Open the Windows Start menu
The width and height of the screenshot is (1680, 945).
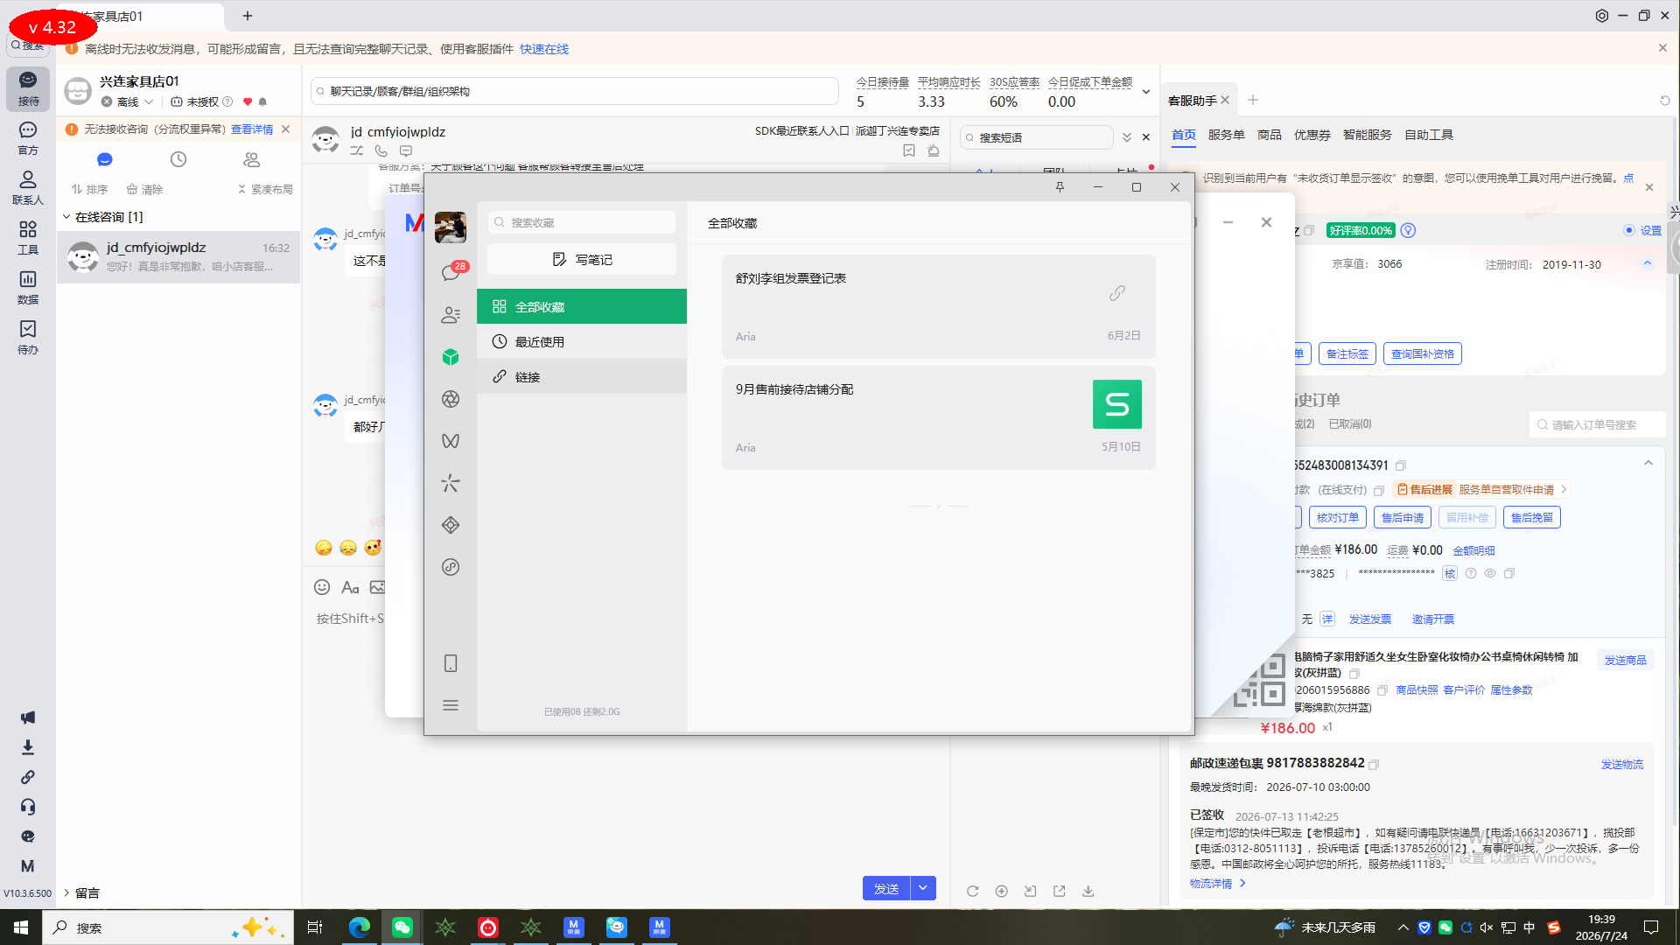pyautogui.click(x=21, y=927)
